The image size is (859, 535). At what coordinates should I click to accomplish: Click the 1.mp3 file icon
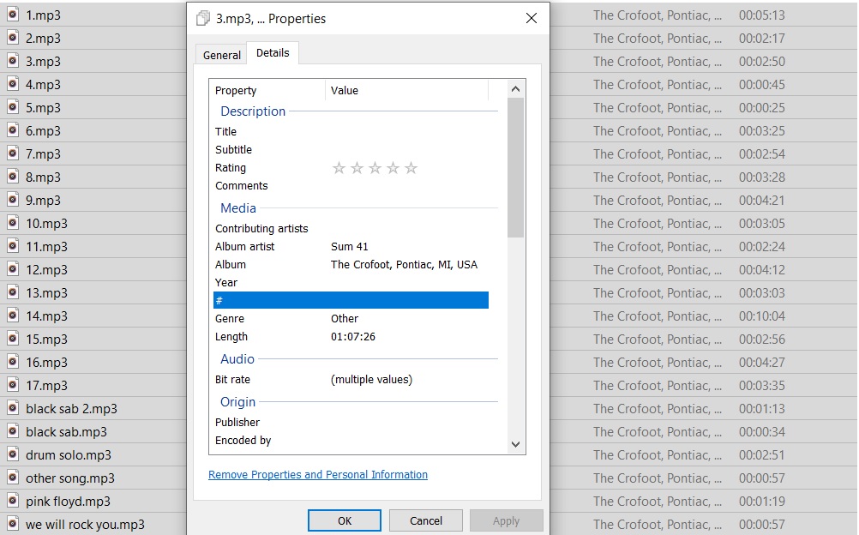[13, 15]
